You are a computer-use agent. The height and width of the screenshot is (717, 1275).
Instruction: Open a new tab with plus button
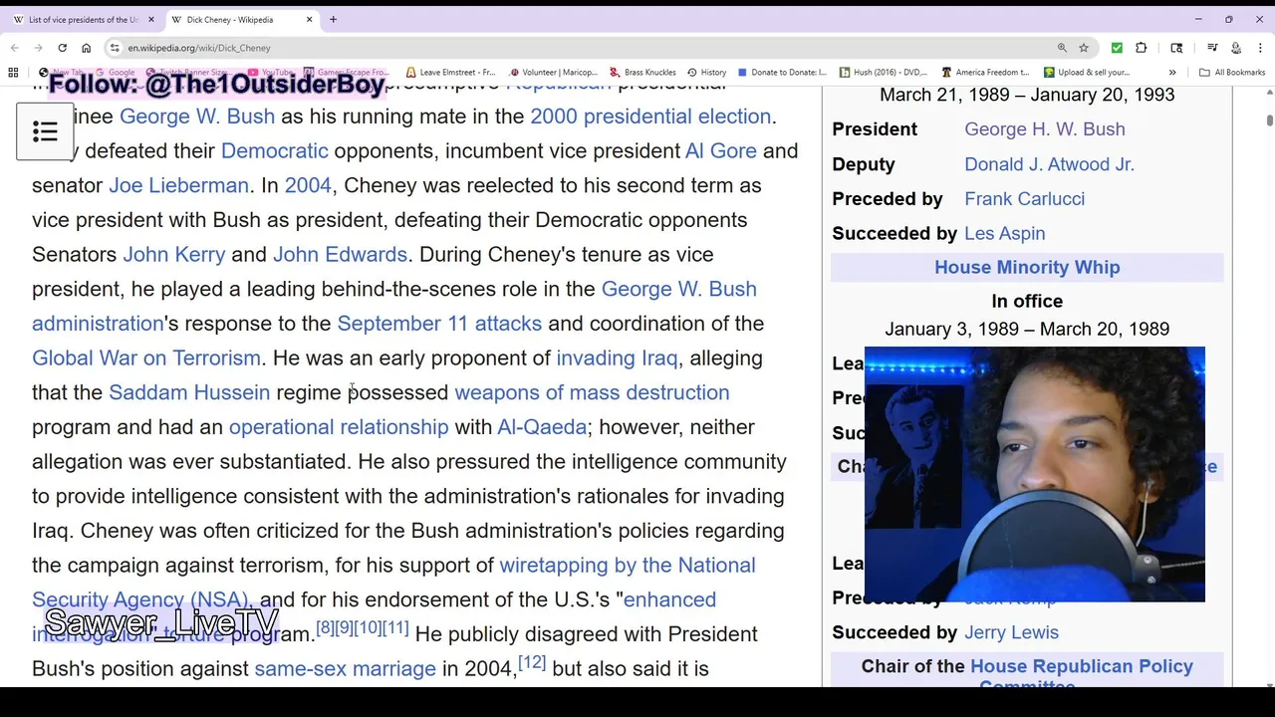[333, 20]
